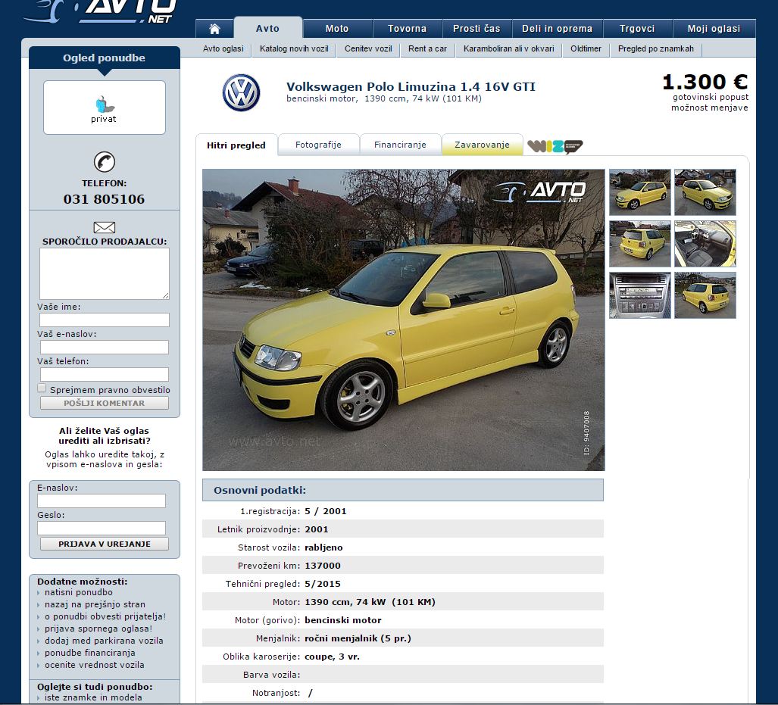Screen dimensions: 778x705
Task: Click the Avto.net logo
Action: pos(100,11)
